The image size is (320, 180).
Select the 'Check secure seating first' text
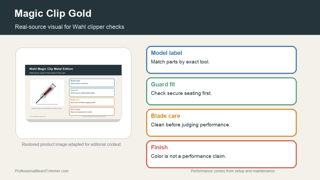pos(181,93)
